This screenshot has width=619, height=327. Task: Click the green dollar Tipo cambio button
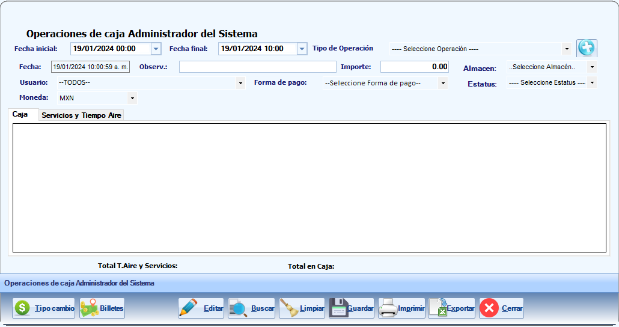coord(44,308)
